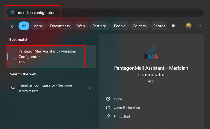
Task: Click the PMA app icon in best match
Action: pos(13,57)
